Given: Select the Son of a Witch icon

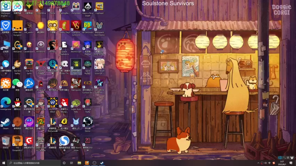Looking at the screenshot, I should pos(53,105).
